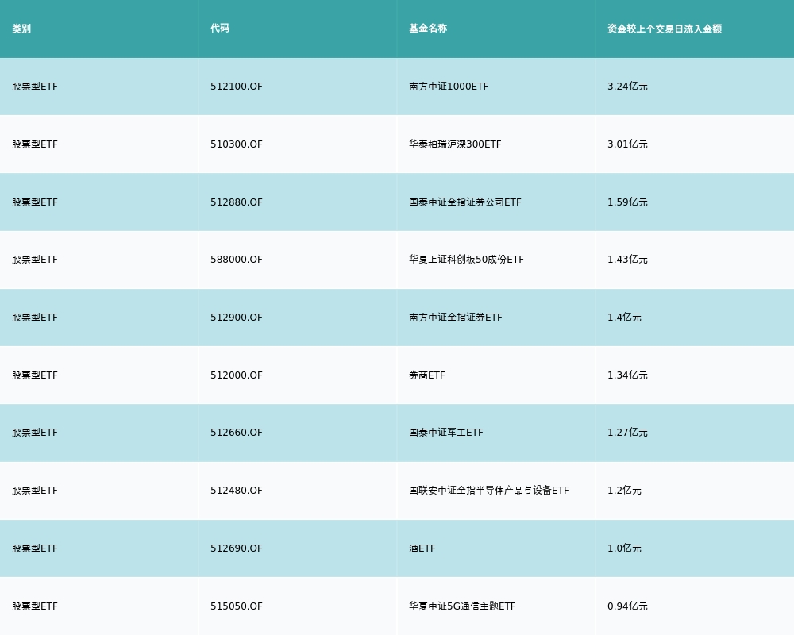This screenshot has width=794, height=635.
Task: Select code 512880.OF
Action: pos(237,202)
